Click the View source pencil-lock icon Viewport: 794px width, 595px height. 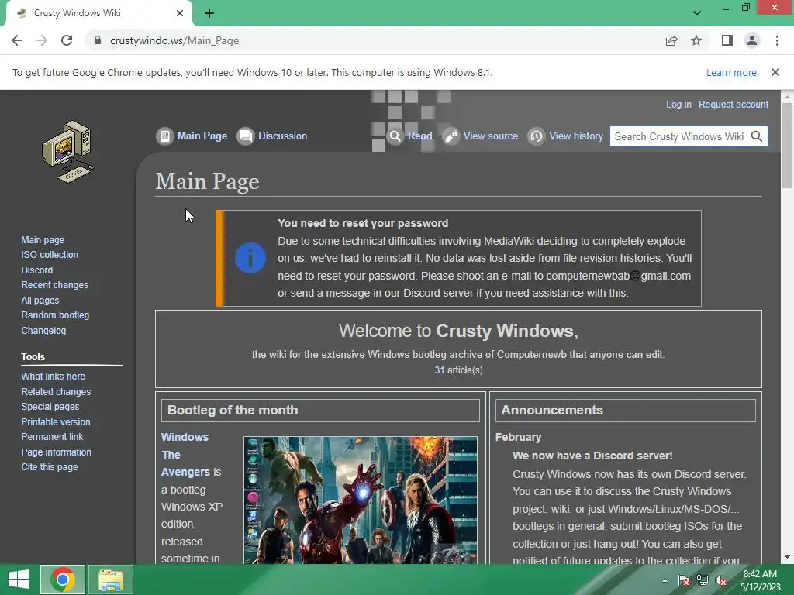point(451,136)
